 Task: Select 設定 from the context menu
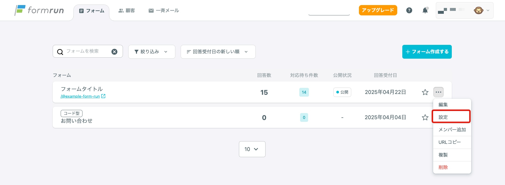click(451, 117)
